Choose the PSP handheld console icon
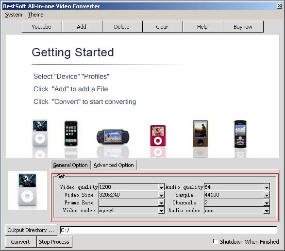 point(113,137)
